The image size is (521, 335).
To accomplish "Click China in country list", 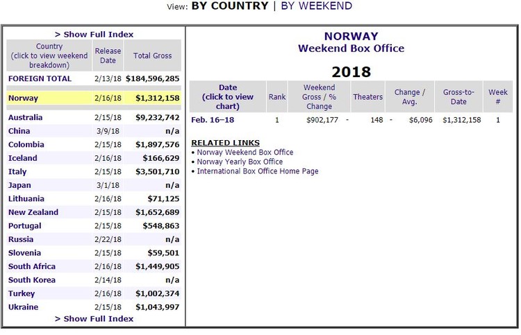I will (19, 131).
